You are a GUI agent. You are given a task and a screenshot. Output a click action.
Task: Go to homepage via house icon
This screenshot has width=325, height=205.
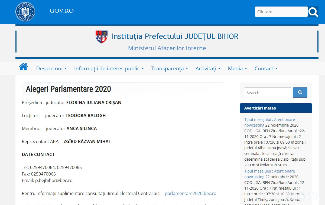click(x=23, y=67)
